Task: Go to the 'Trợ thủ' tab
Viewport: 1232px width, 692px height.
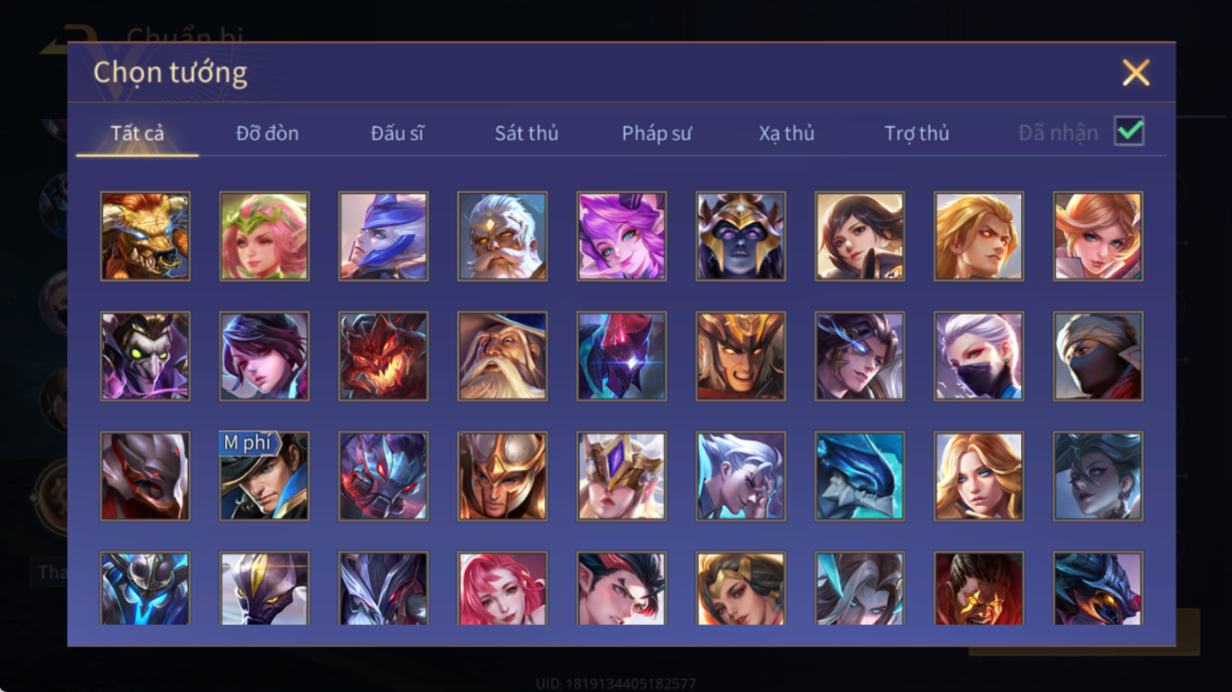Action: (917, 133)
